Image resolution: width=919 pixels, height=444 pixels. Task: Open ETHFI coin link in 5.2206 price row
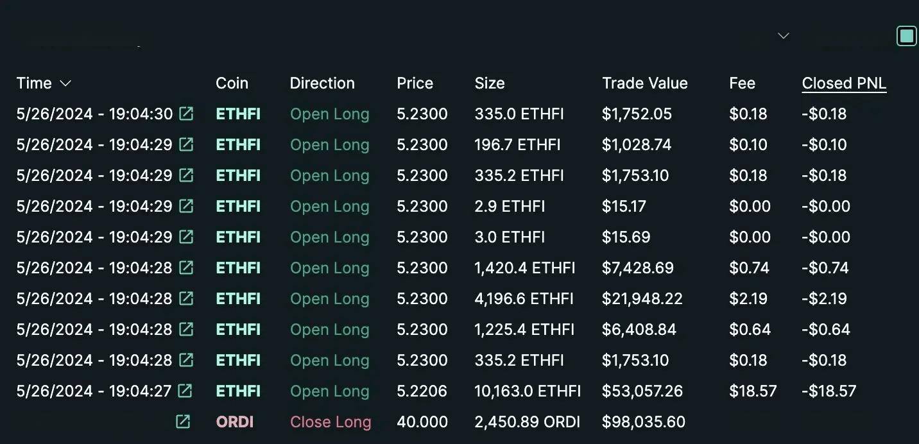coord(238,391)
